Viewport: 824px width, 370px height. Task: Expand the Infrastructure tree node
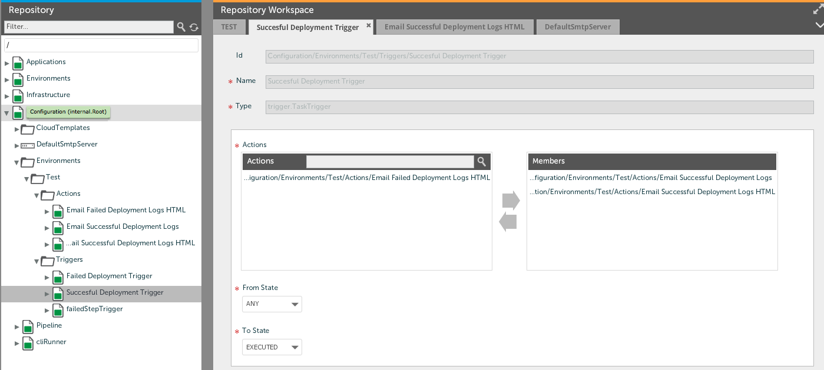click(x=7, y=96)
